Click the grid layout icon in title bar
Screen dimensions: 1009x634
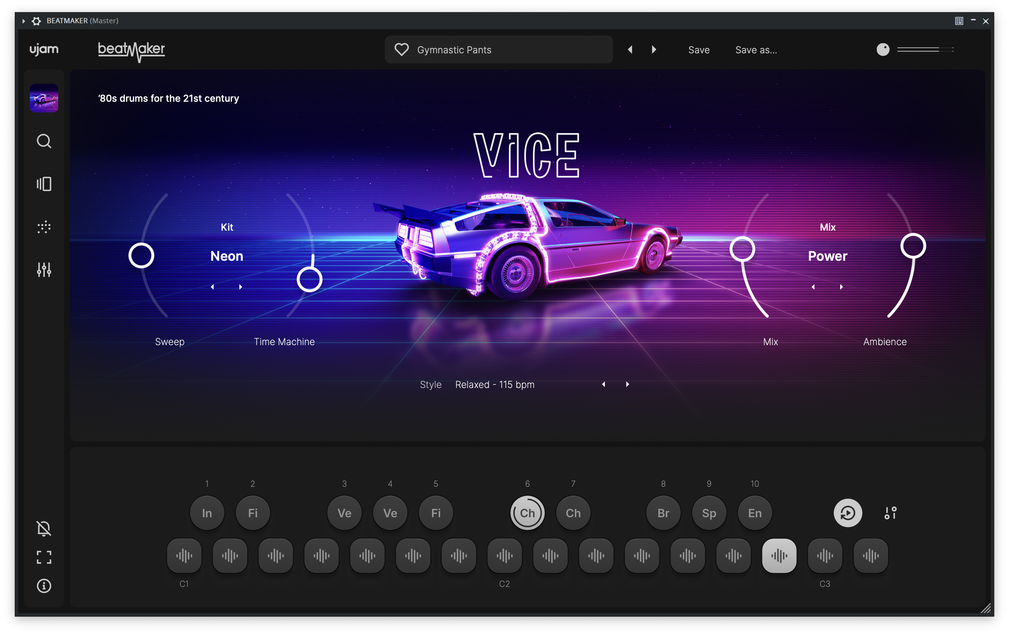click(x=959, y=21)
